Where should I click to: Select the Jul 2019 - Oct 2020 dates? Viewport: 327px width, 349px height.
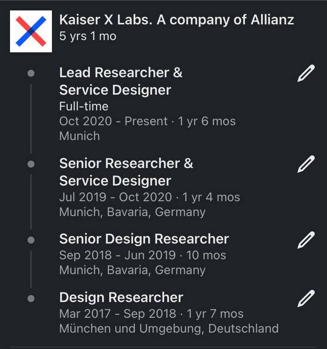point(116,197)
